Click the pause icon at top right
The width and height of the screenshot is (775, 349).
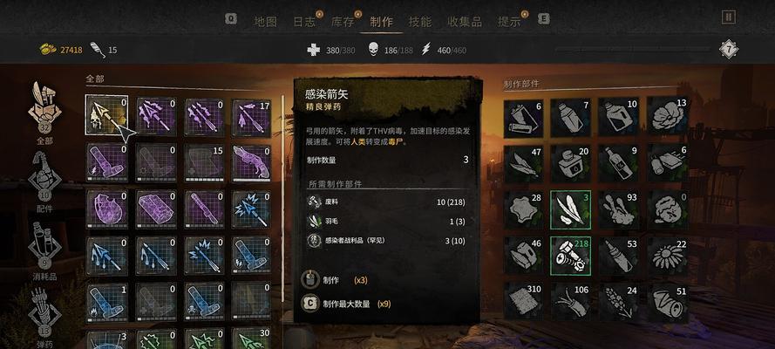point(728,17)
